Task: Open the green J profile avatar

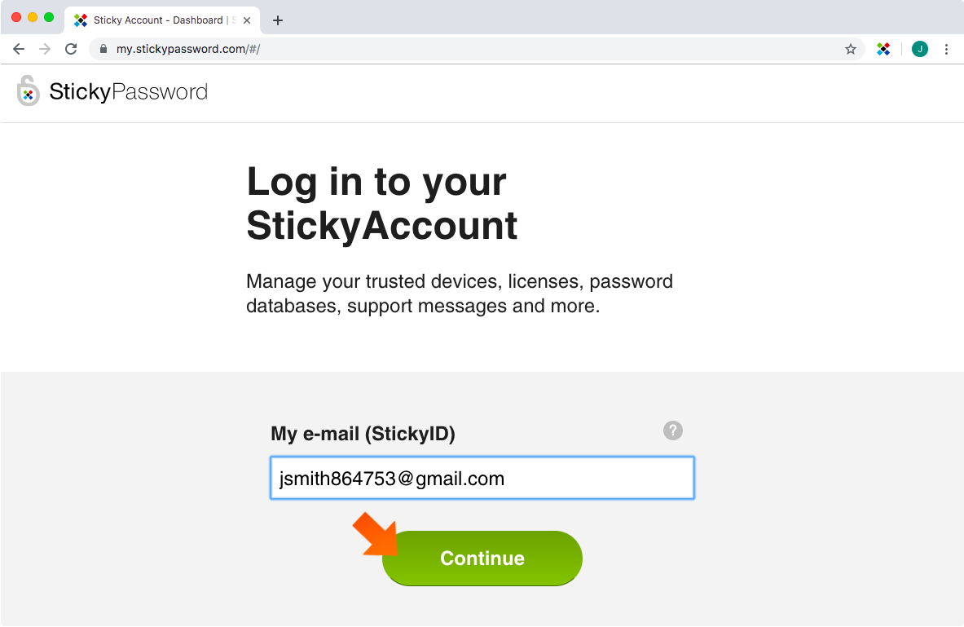Action: pyautogui.click(x=920, y=49)
